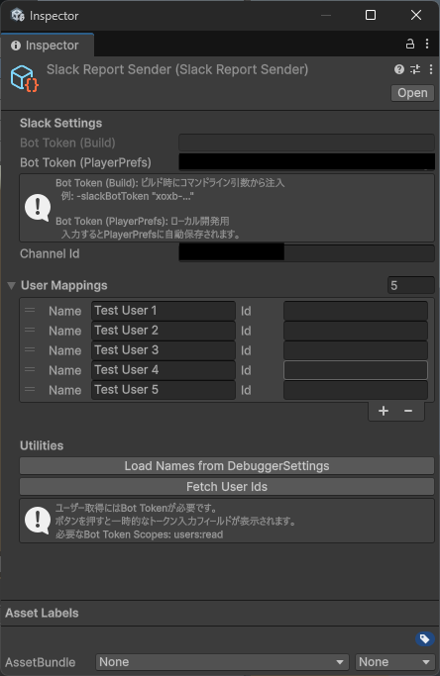Grab the drag handle for Test User 4
The image size is (440, 676).
point(30,370)
